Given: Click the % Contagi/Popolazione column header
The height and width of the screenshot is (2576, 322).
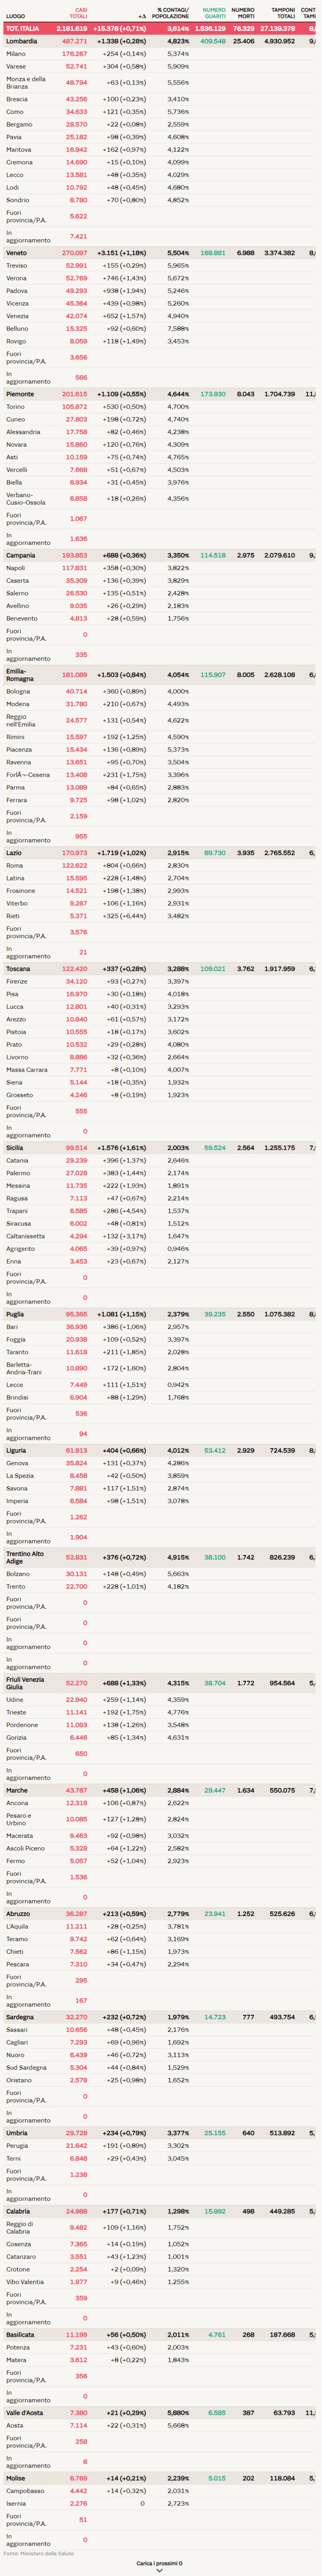Looking at the screenshot, I should pyautogui.click(x=171, y=13).
